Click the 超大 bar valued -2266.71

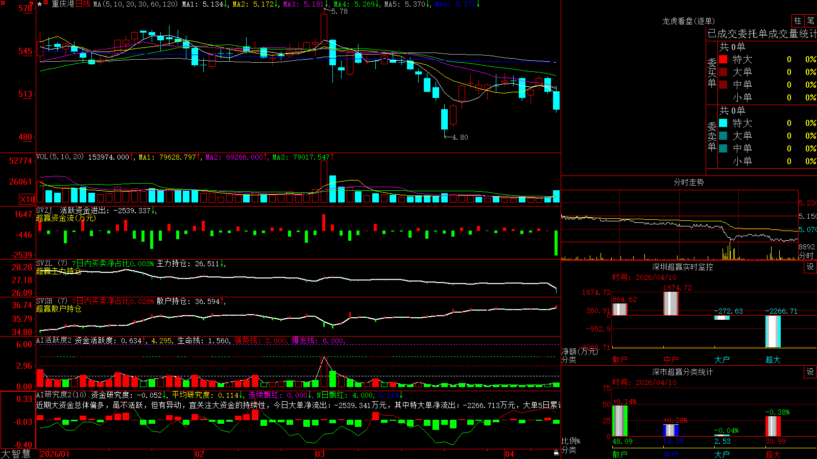pyautogui.click(x=773, y=331)
